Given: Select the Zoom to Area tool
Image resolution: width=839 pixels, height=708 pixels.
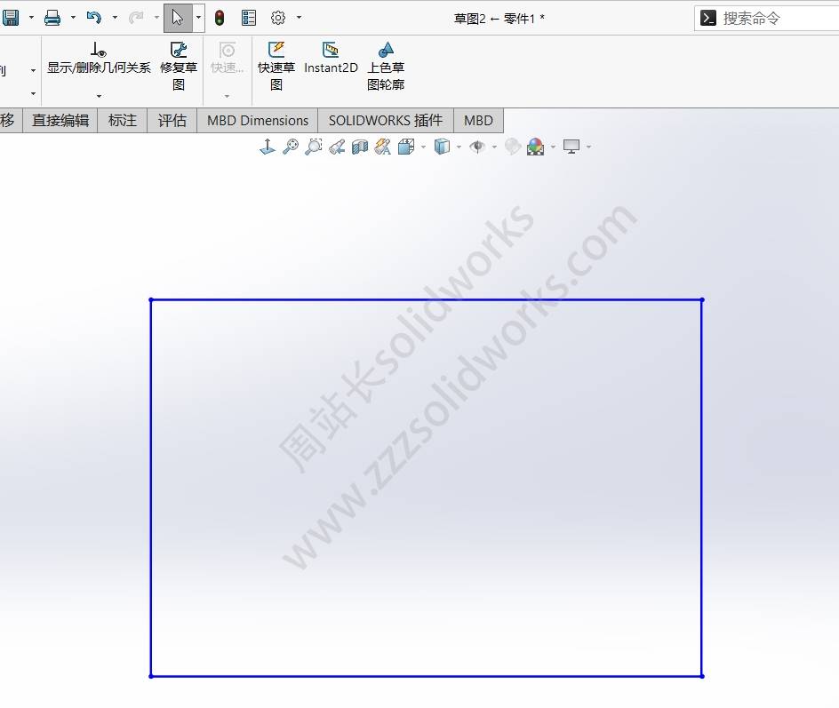Looking at the screenshot, I should pos(314,147).
